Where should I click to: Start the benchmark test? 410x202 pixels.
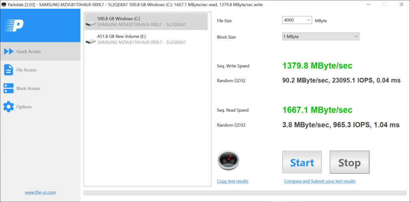click(x=302, y=162)
